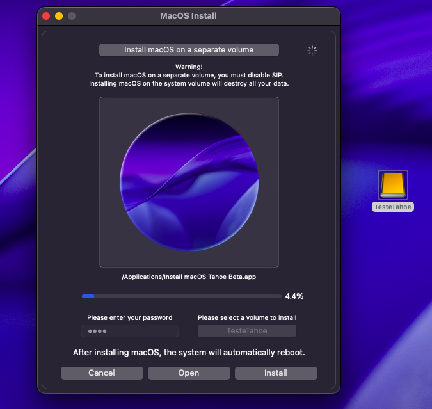Click the 'Please select a volume to install' label
This screenshot has height=409, width=432.
[x=247, y=317]
